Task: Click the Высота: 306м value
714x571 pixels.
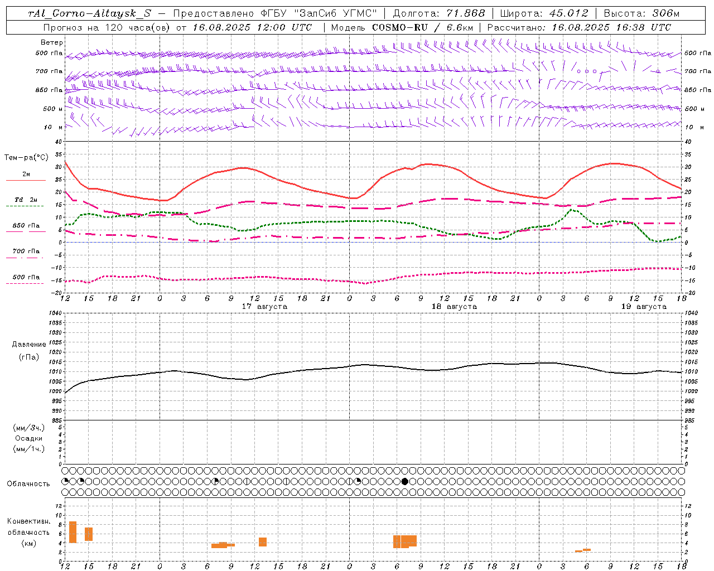Action: click(641, 13)
